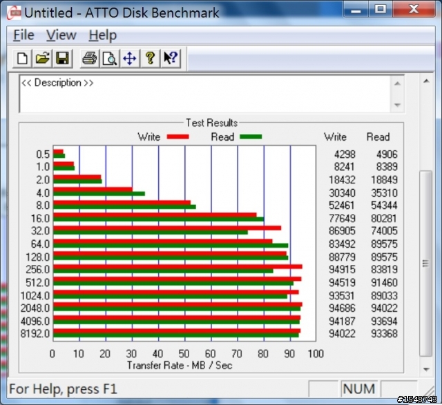Screen dimensions: 442x405
Task: Click the NUM status bar indicator
Action: coord(359,389)
